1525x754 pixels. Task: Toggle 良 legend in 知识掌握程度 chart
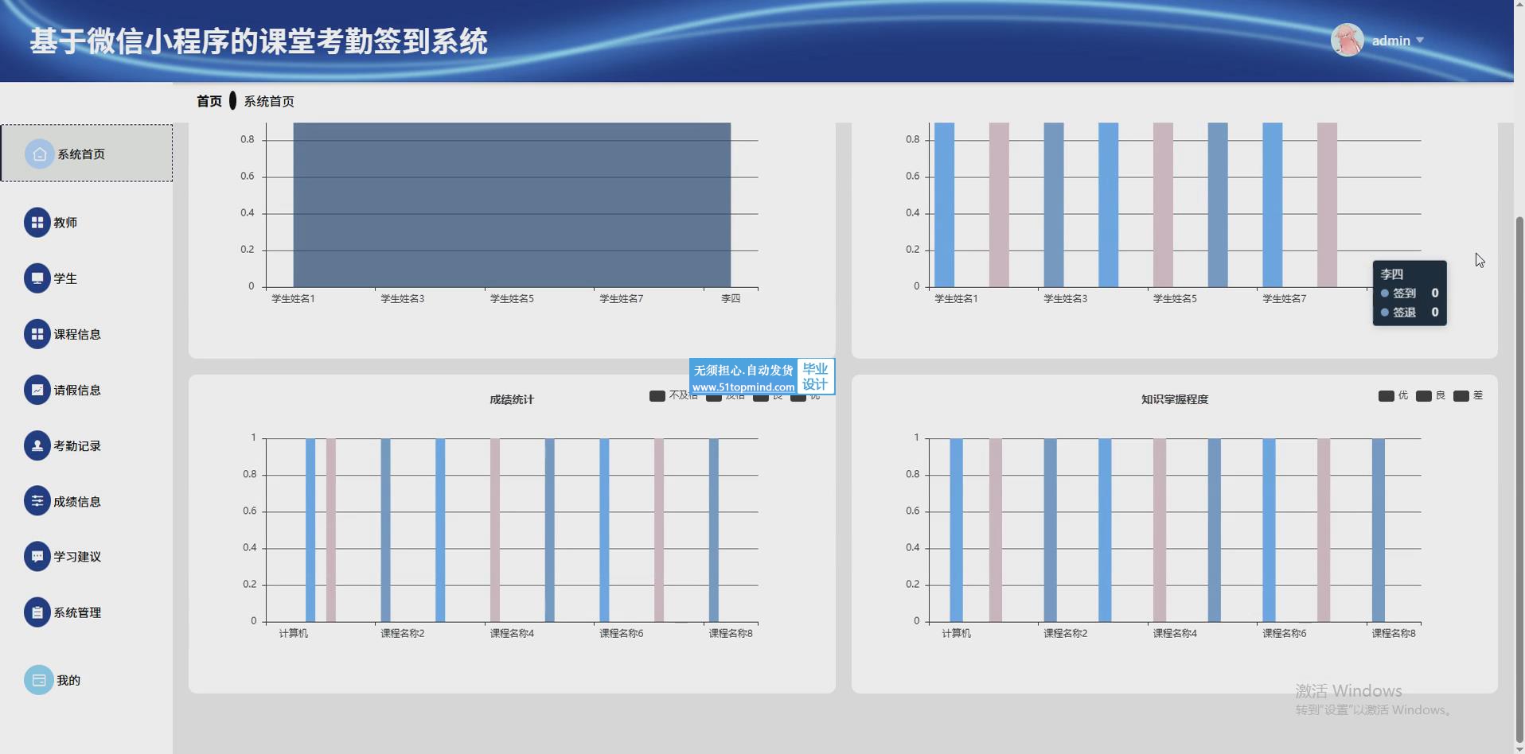coord(1429,396)
